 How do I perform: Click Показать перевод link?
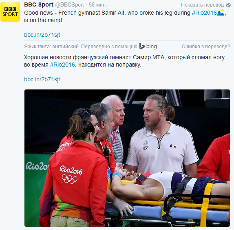coord(202,5)
